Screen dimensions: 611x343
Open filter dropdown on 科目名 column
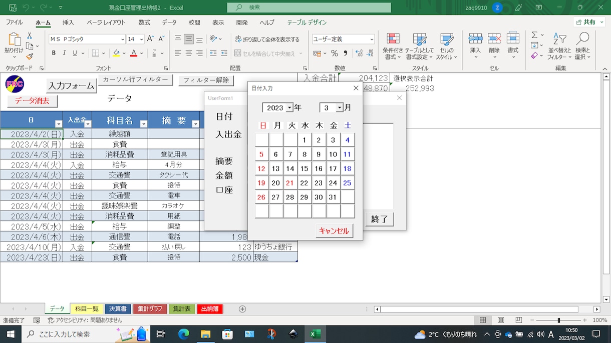tap(144, 124)
